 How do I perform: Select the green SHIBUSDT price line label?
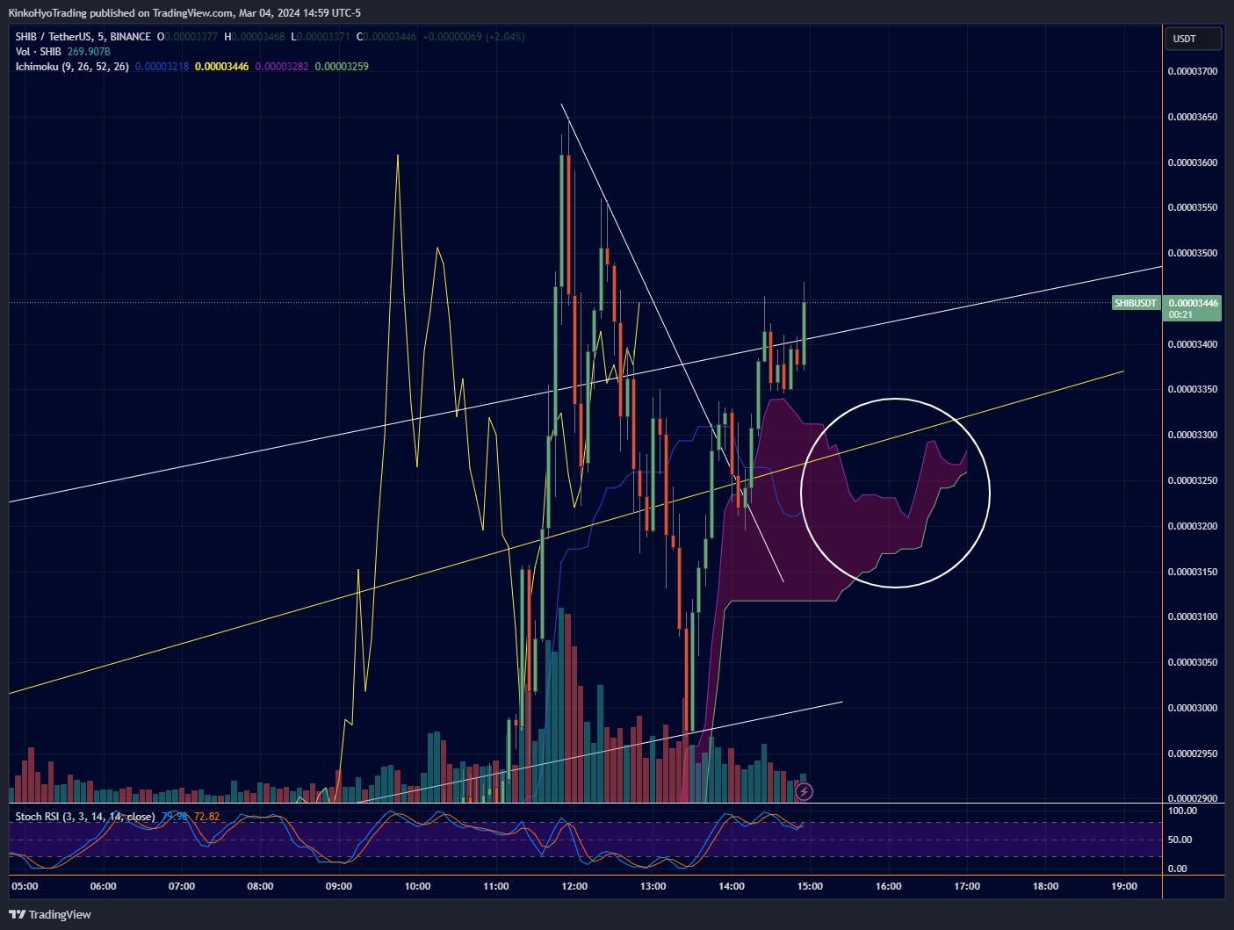pos(1136,303)
